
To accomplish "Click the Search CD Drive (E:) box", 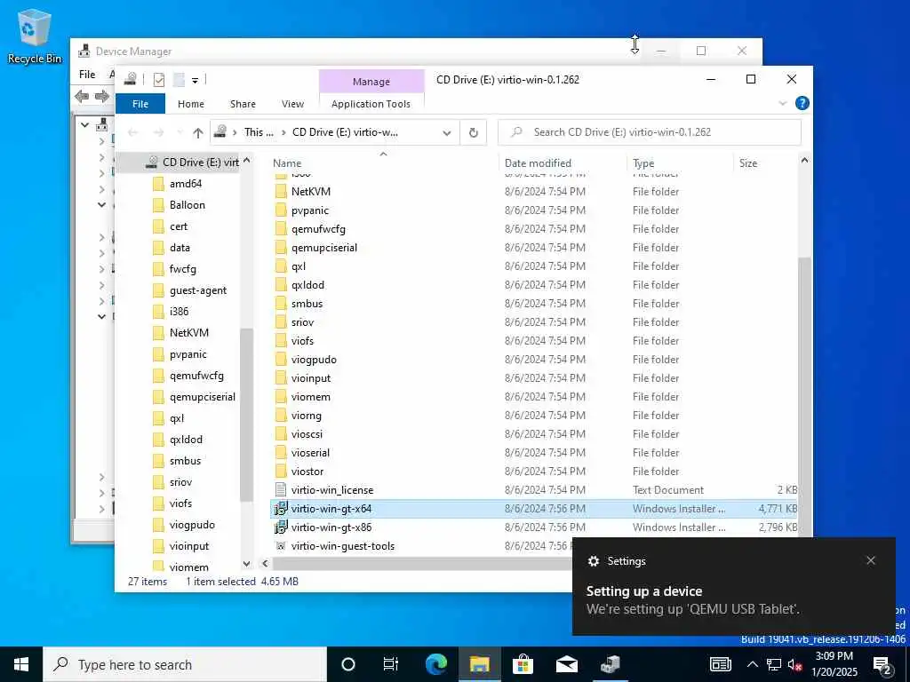I will [650, 132].
